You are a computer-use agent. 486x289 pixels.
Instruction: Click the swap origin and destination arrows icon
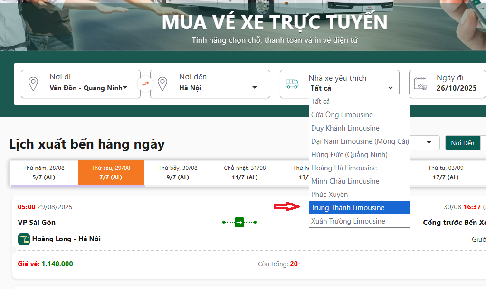tap(145, 84)
